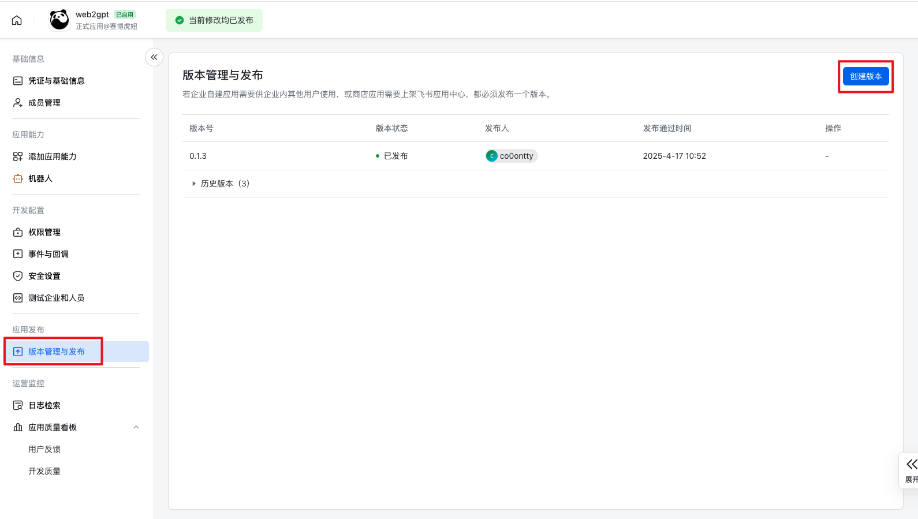The height and width of the screenshot is (519, 918).
Task: Collapse the 应用质量看板 section chevron
Action: point(136,427)
